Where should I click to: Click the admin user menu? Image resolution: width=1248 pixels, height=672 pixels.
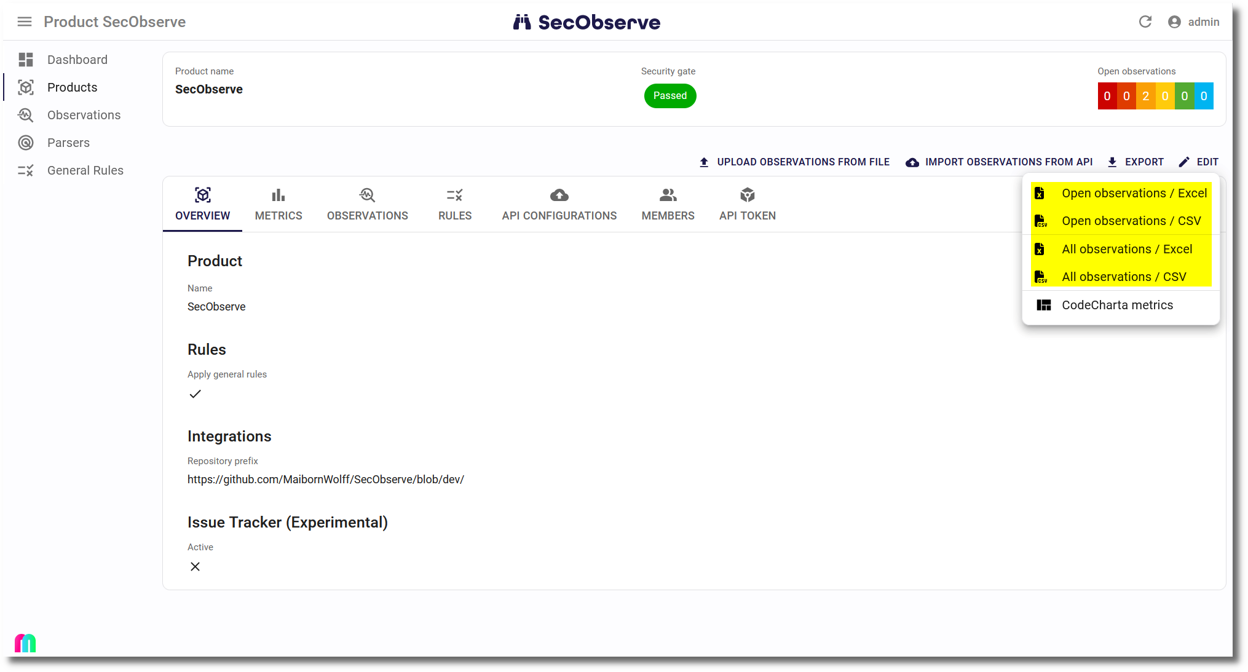1193,22
